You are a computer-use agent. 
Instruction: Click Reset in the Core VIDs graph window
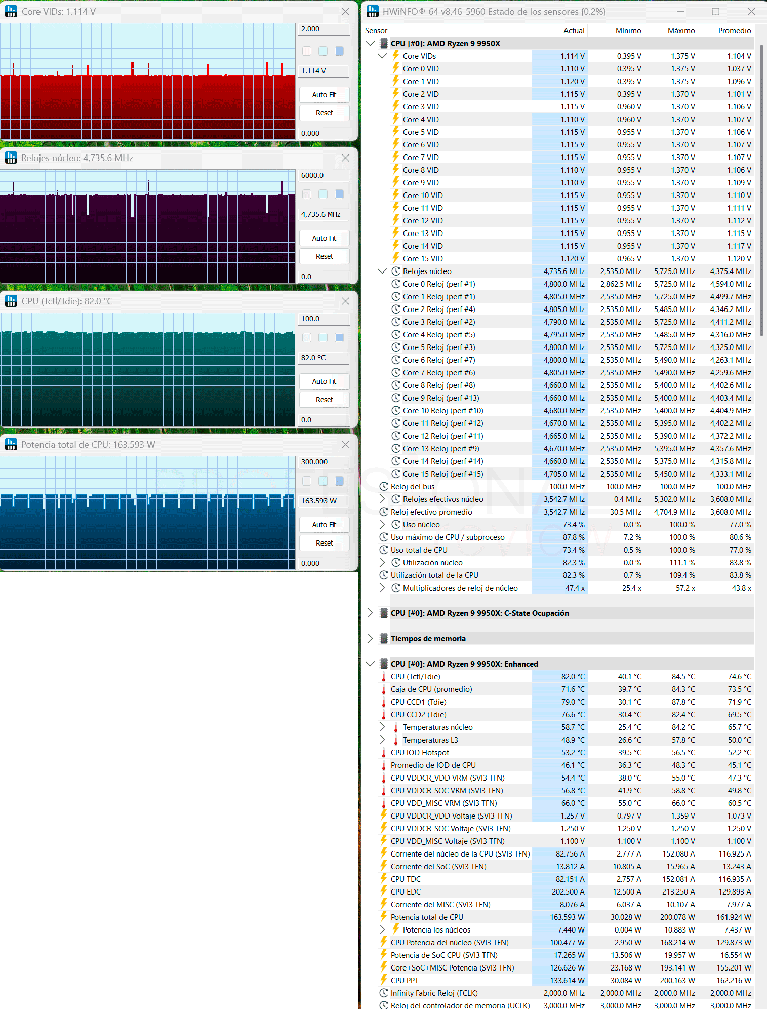tap(324, 113)
